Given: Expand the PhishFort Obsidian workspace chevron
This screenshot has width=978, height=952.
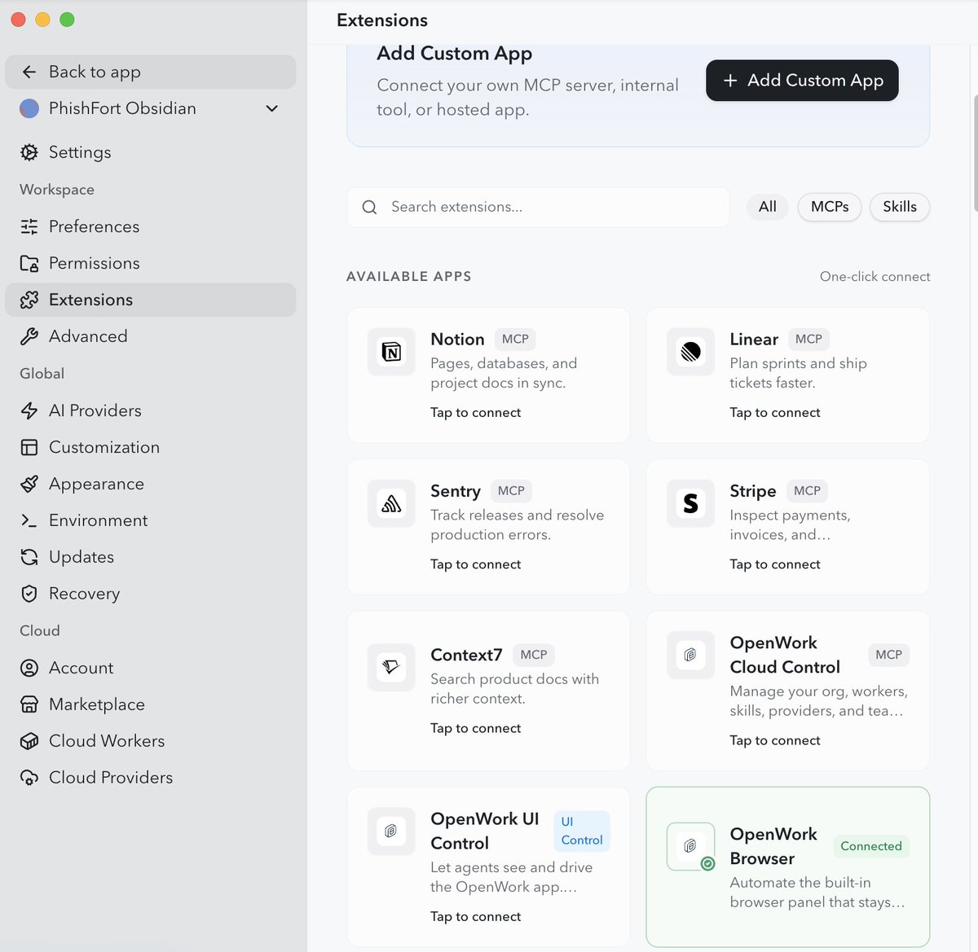Looking at the screenshot, I should click(x=272, y=108).
